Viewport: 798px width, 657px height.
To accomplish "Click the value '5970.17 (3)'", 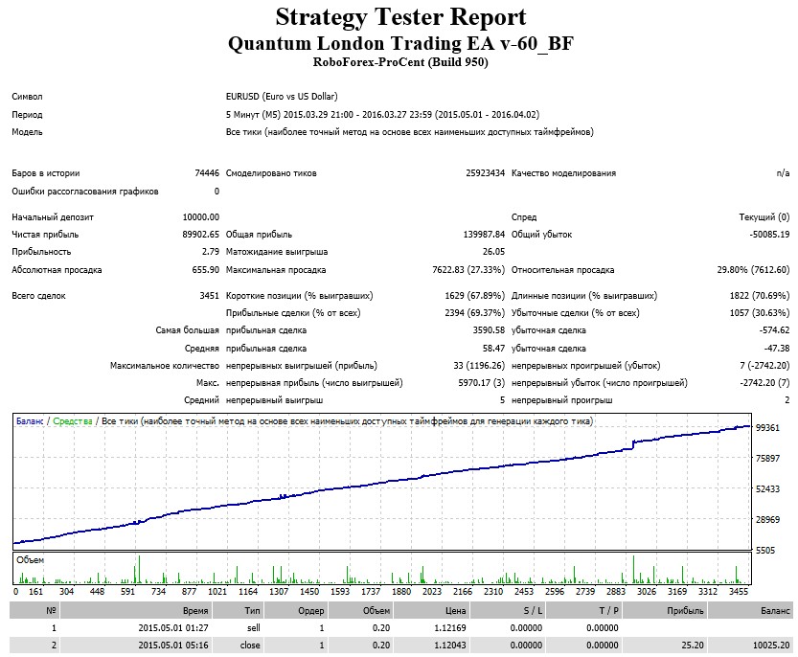I will [x=481, y=383].
